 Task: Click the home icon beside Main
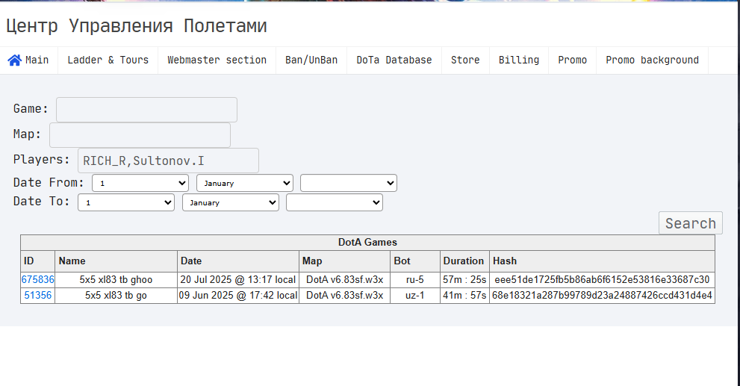point(15,60)
